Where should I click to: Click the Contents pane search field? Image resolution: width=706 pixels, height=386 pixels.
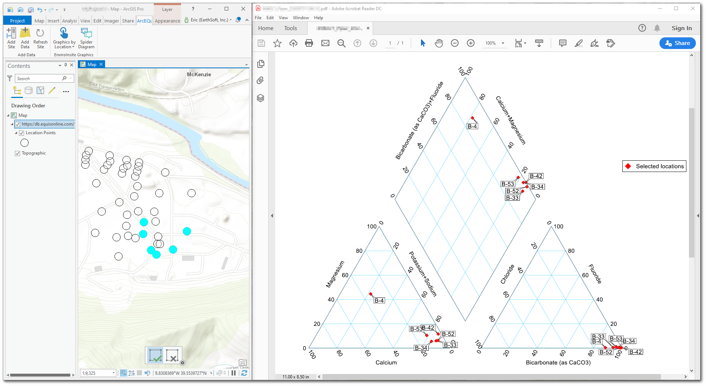[44, 78]
